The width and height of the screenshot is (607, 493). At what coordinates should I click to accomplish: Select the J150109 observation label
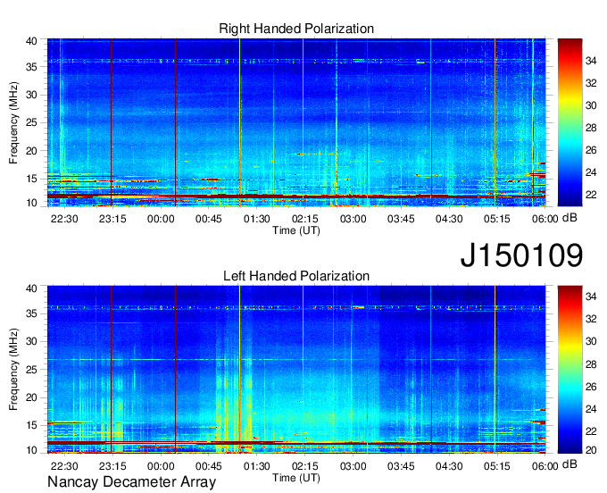click(521, 255)
